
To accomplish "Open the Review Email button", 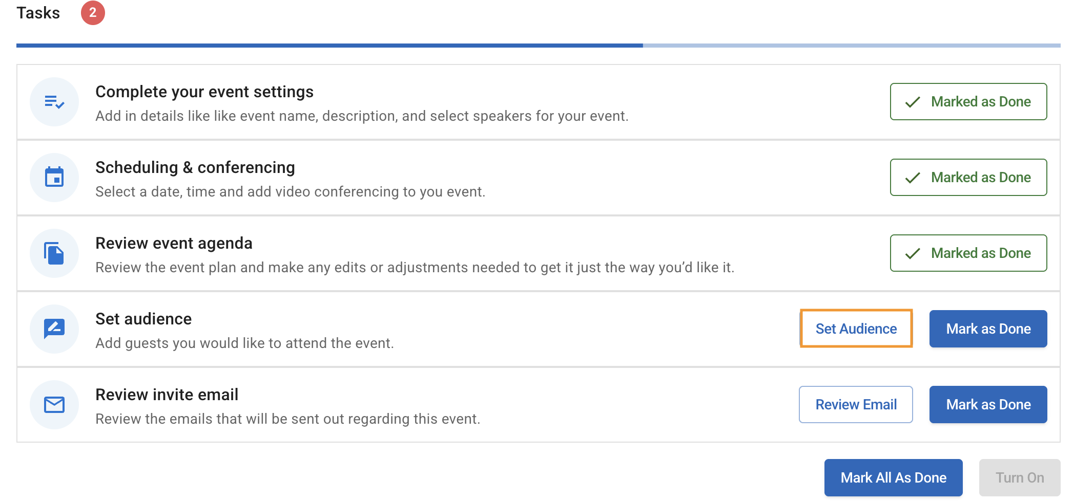I will click(856, 404).
